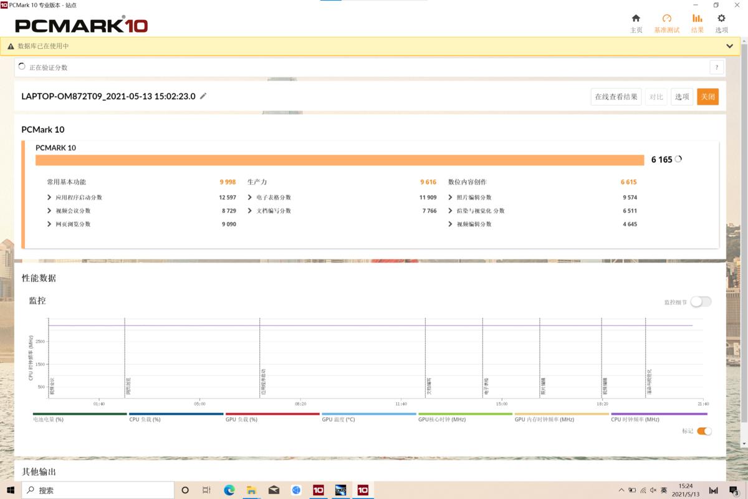Expand the 电子表格分数 row

coord(250,198)
